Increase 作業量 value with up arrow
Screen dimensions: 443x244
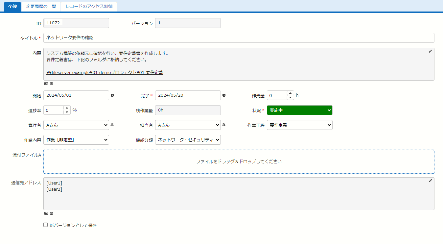point(290,93)
